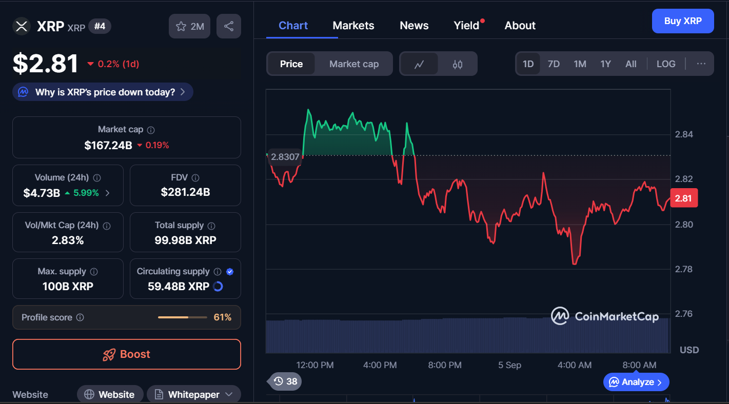Click the 2.83% Vol/Mkt Cap value

pos(68,240)
